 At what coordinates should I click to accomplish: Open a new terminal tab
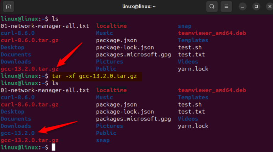(9, 6)
